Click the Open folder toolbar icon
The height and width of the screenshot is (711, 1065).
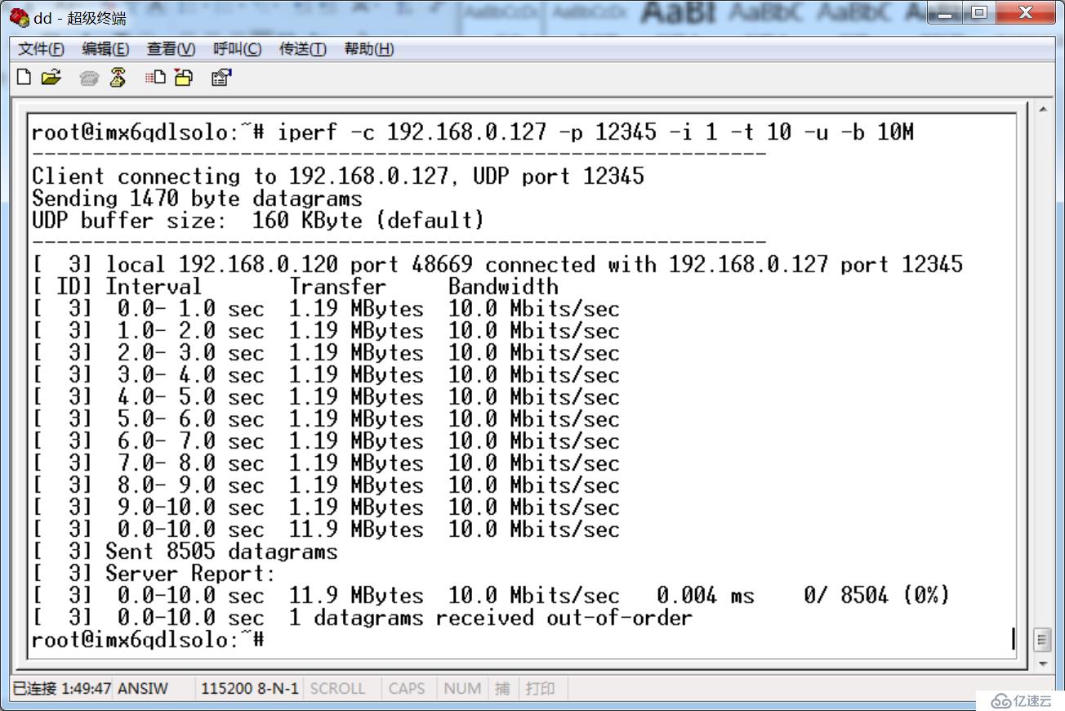[x=51, y=78]
